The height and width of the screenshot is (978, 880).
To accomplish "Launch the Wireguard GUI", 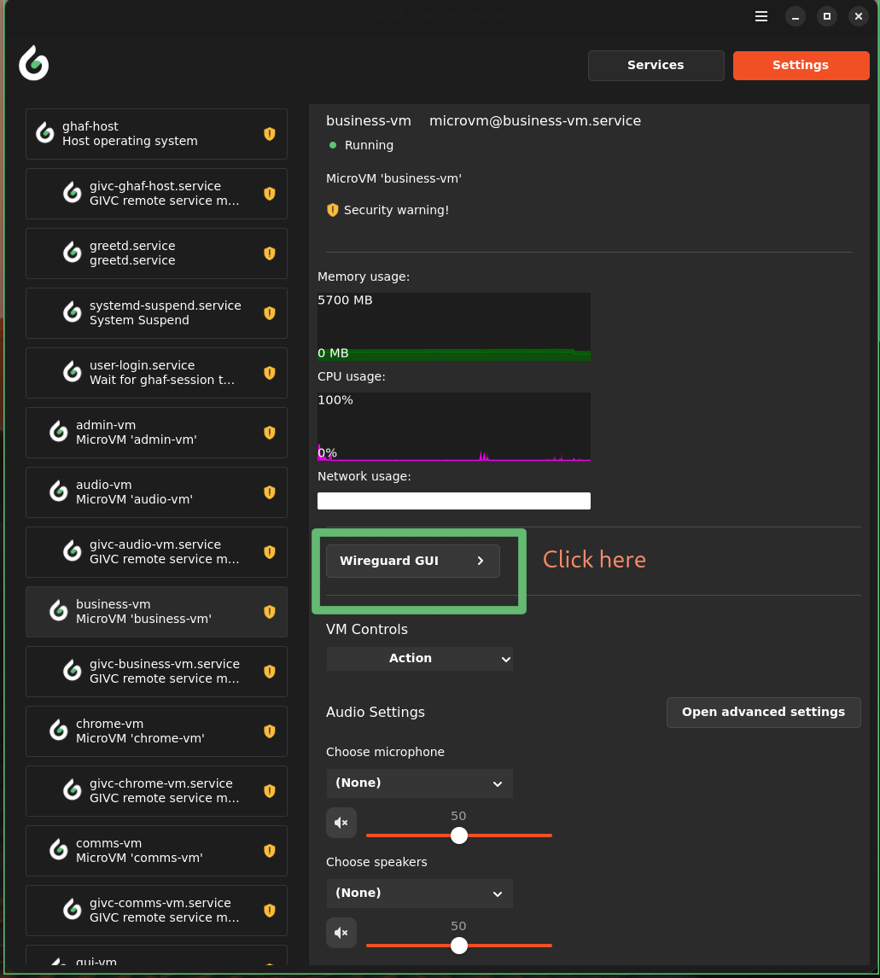I will (412, 561).
